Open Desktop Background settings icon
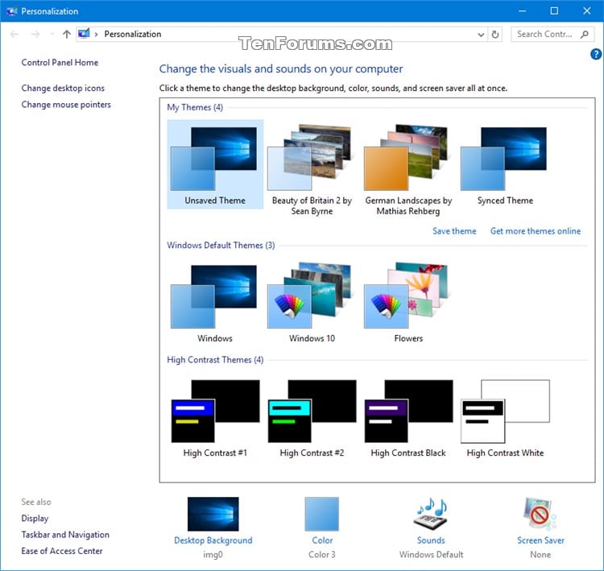Viewport: 604px width, 571px height. tap(213, 514)
